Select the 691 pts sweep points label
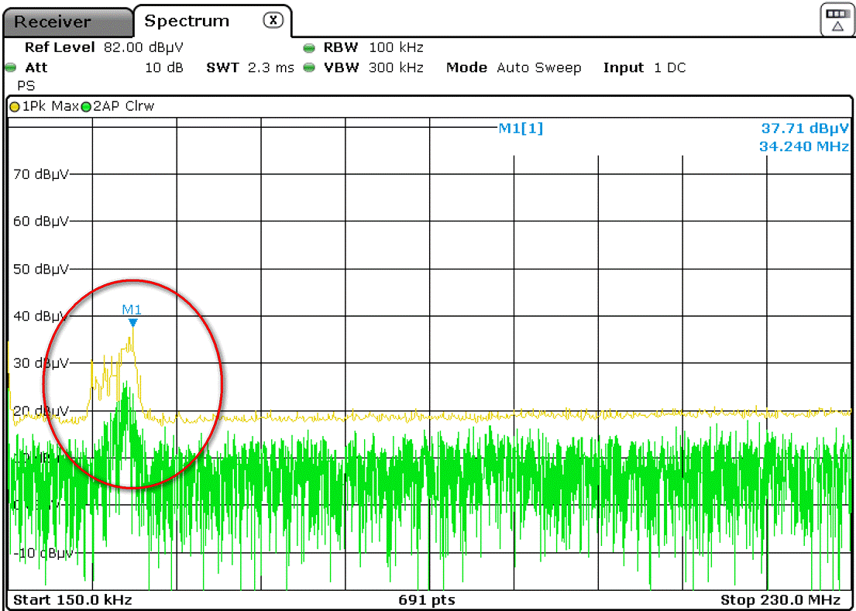Screen dimensions: 856x611 [x=428, y=601]
